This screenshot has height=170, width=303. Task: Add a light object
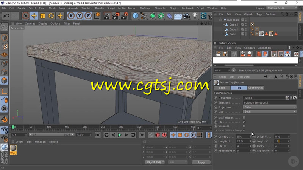[x=195, y=16]
